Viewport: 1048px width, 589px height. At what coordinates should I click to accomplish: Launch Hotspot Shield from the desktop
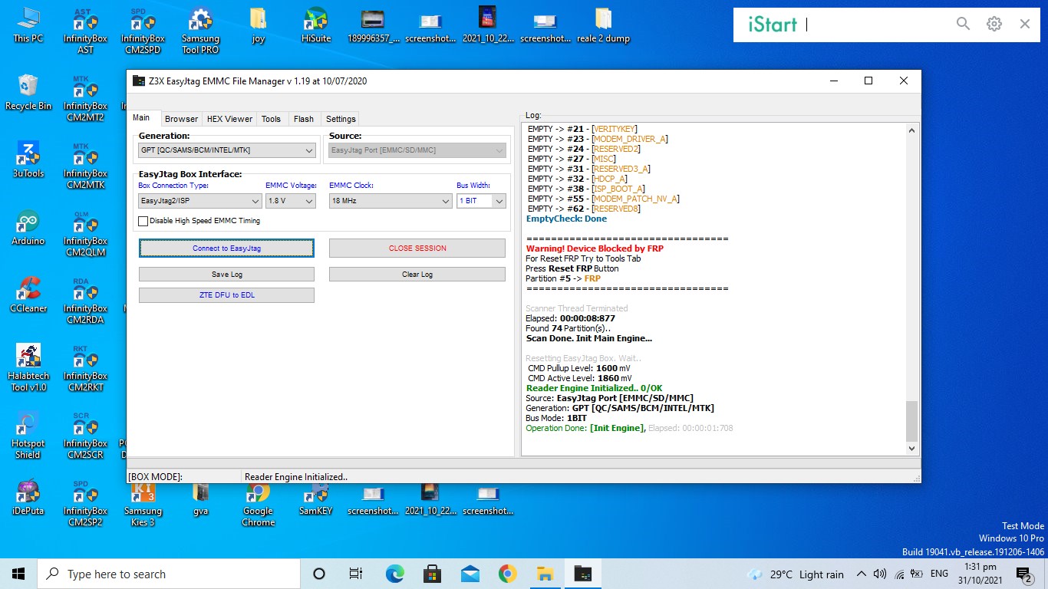pos(28,436)
